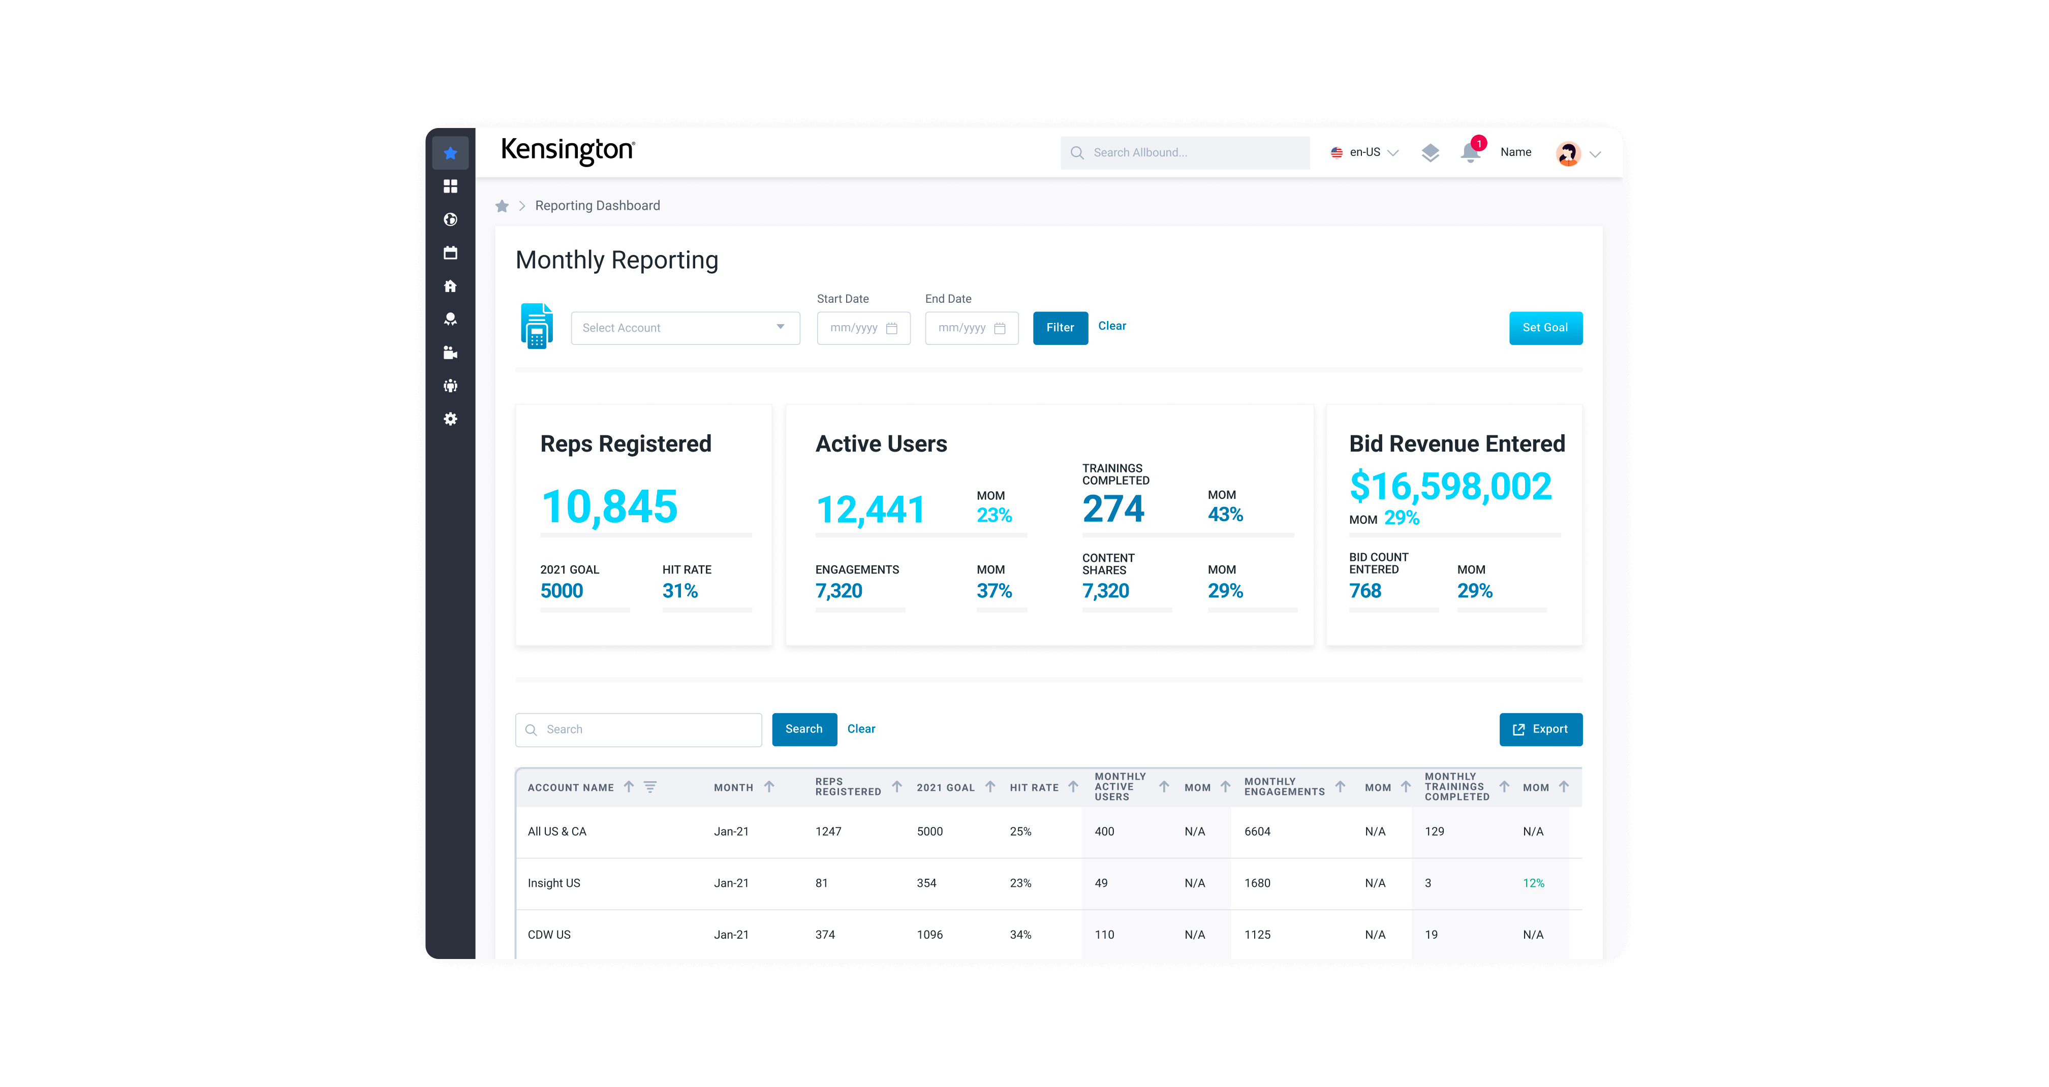
Task: Open the notifications bell
Action: click(1470, 153)
